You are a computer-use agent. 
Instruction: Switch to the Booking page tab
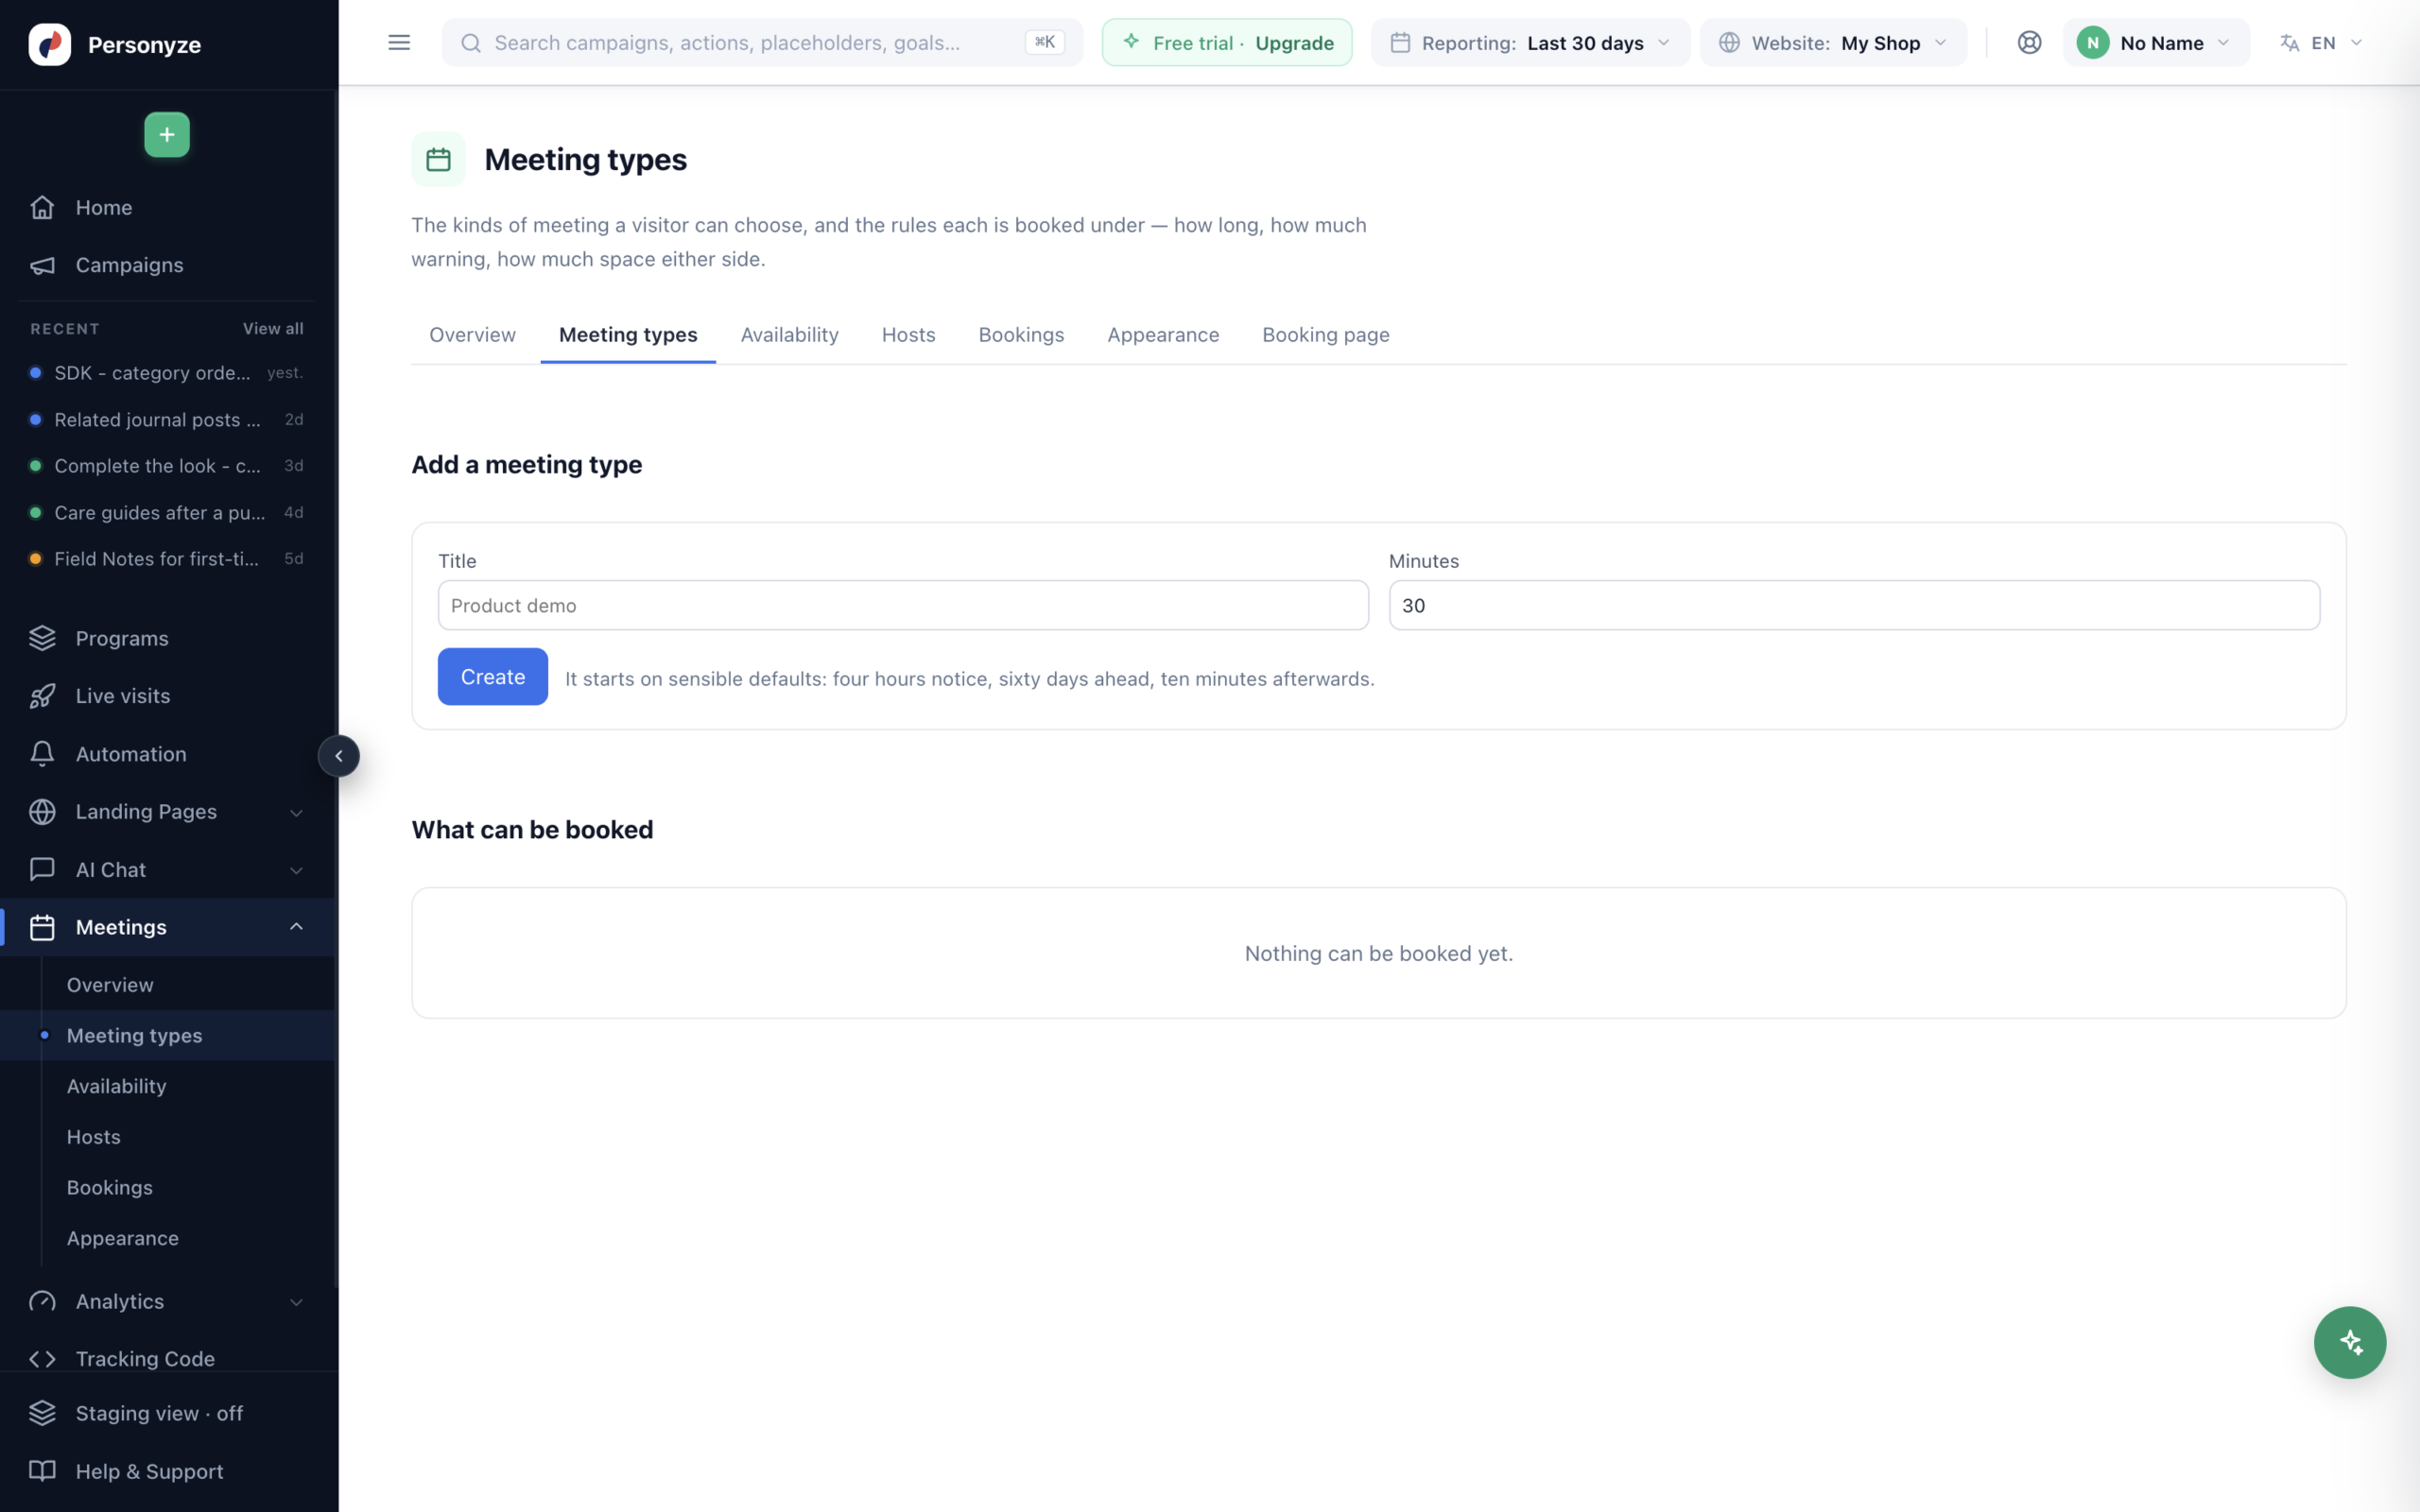coord(1325,335)
